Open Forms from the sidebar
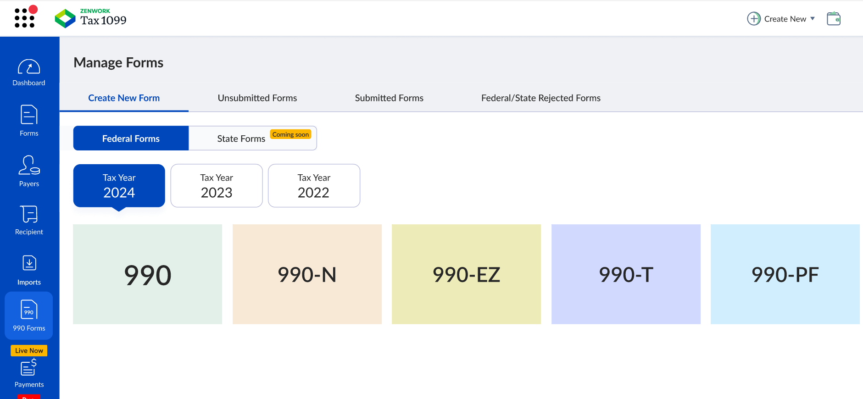This screenshot has width=863, height=399. tap(29, 121)
